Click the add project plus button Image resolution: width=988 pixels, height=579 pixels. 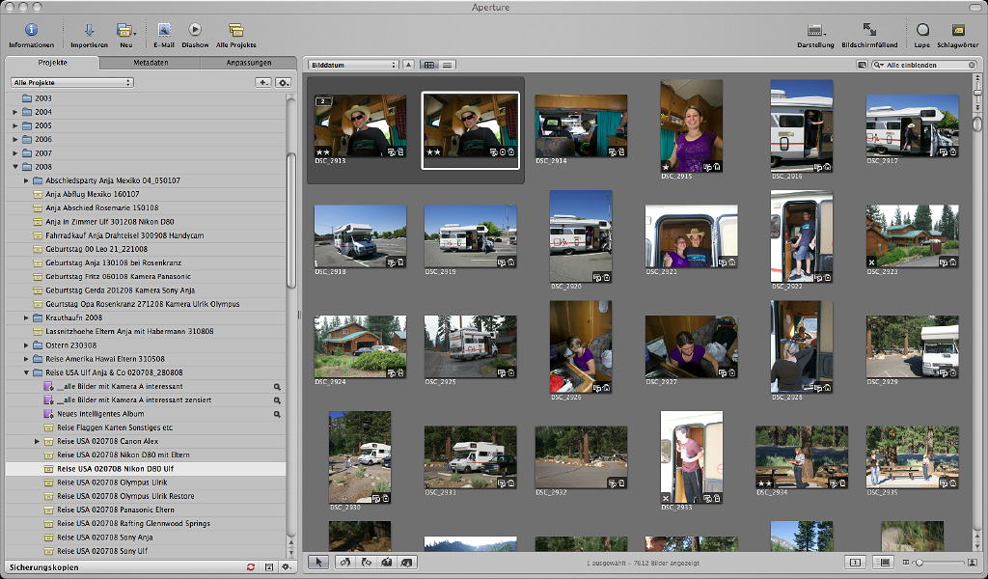[263, 83]
